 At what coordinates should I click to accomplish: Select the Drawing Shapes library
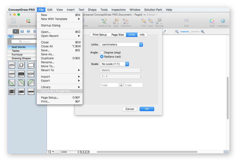[22, 58]
